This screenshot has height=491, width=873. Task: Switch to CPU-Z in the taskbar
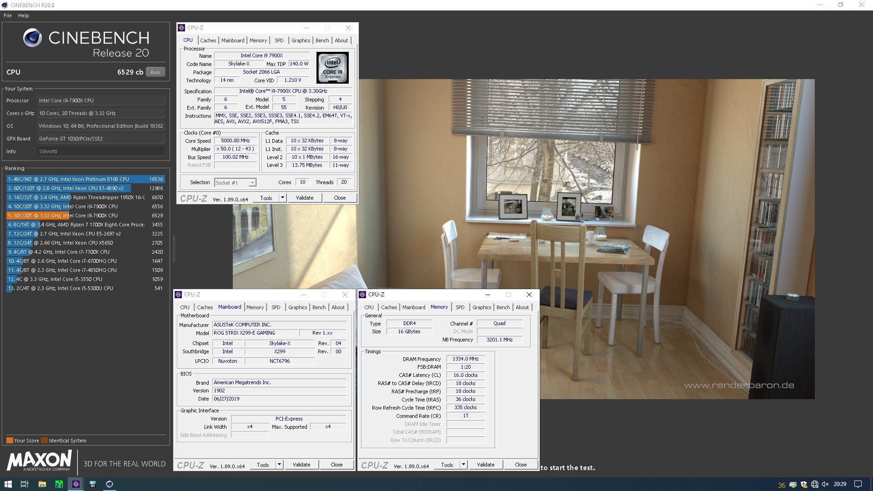[x=76, y=484]
